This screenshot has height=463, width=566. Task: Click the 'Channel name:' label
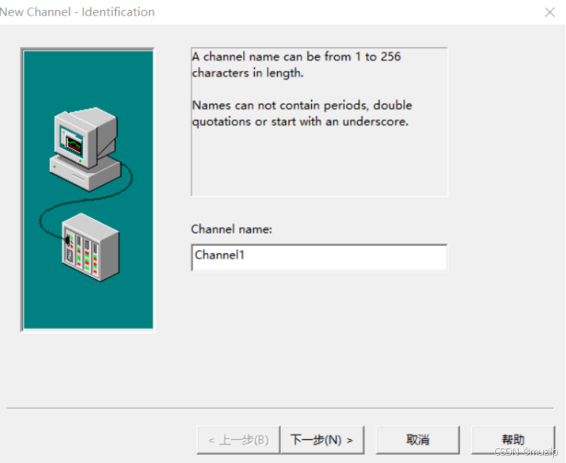pos(231,229)
